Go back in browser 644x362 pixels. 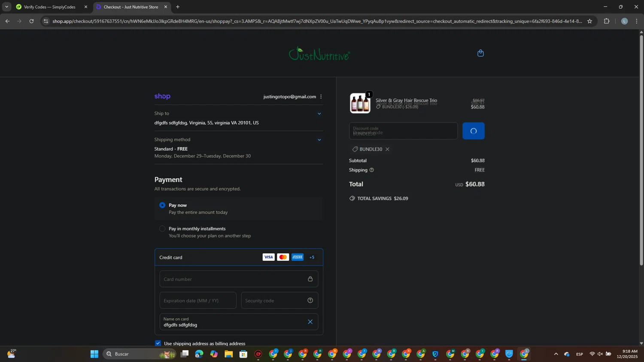click(7, 21)
